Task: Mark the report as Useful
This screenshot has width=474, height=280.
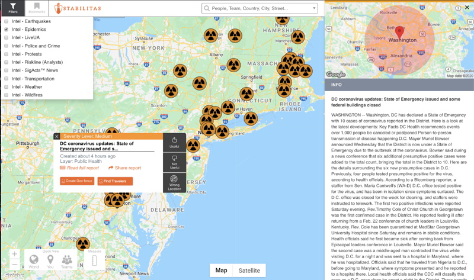Action: pyautogui.click(x=174, y=143)
